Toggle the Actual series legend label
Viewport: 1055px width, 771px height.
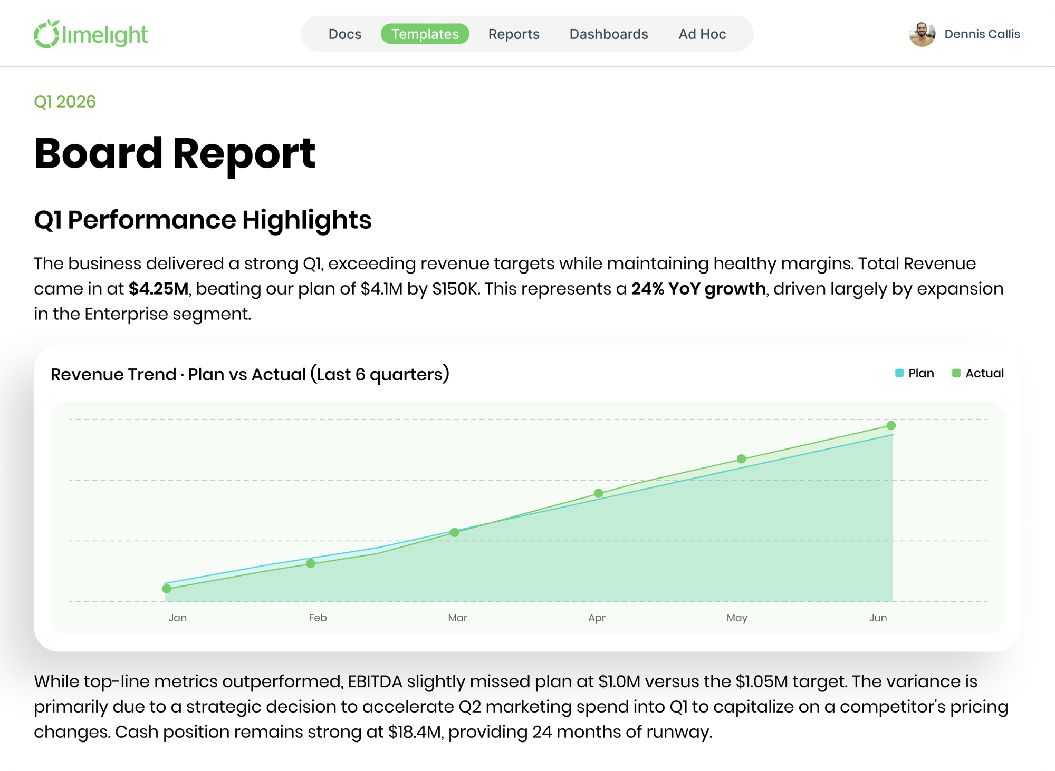(x=984, y=373)
